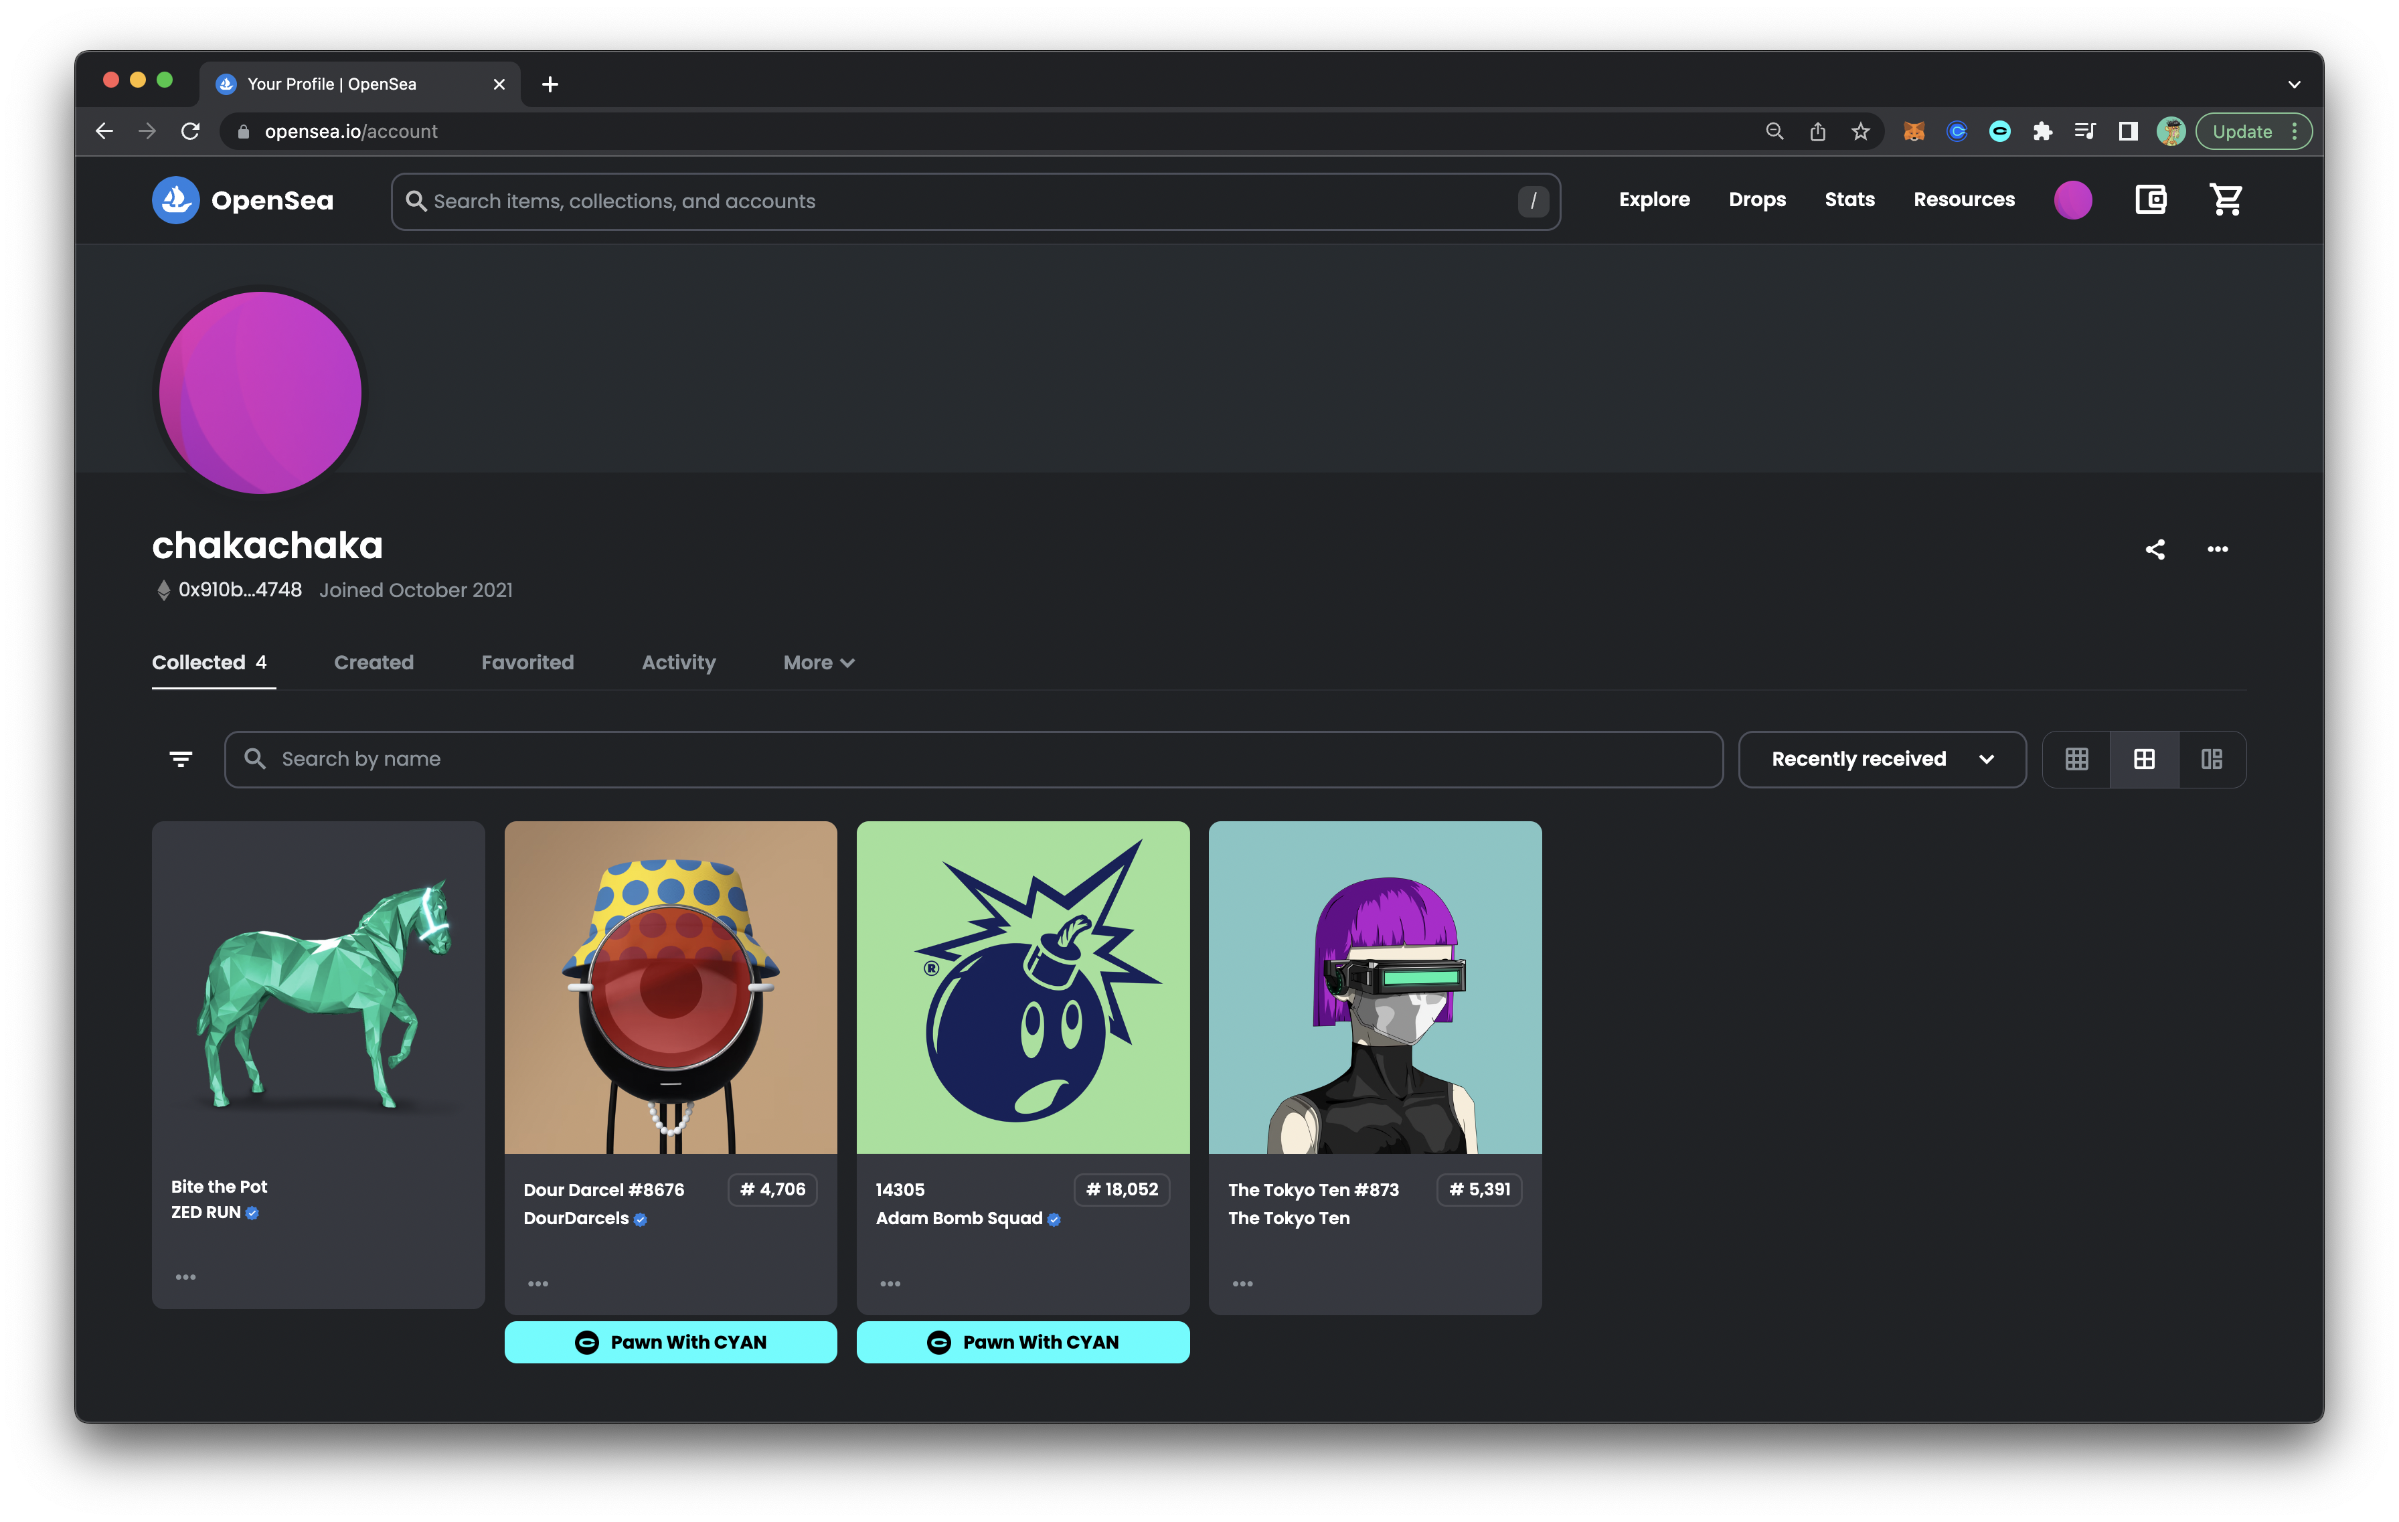The width and height of the screenshot is (2399, 1522).
Task: Open the Stats navigation link
Action: 1849,200
